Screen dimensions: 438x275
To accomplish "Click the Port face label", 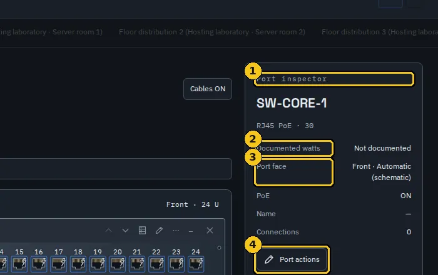I will coord(271,166).
